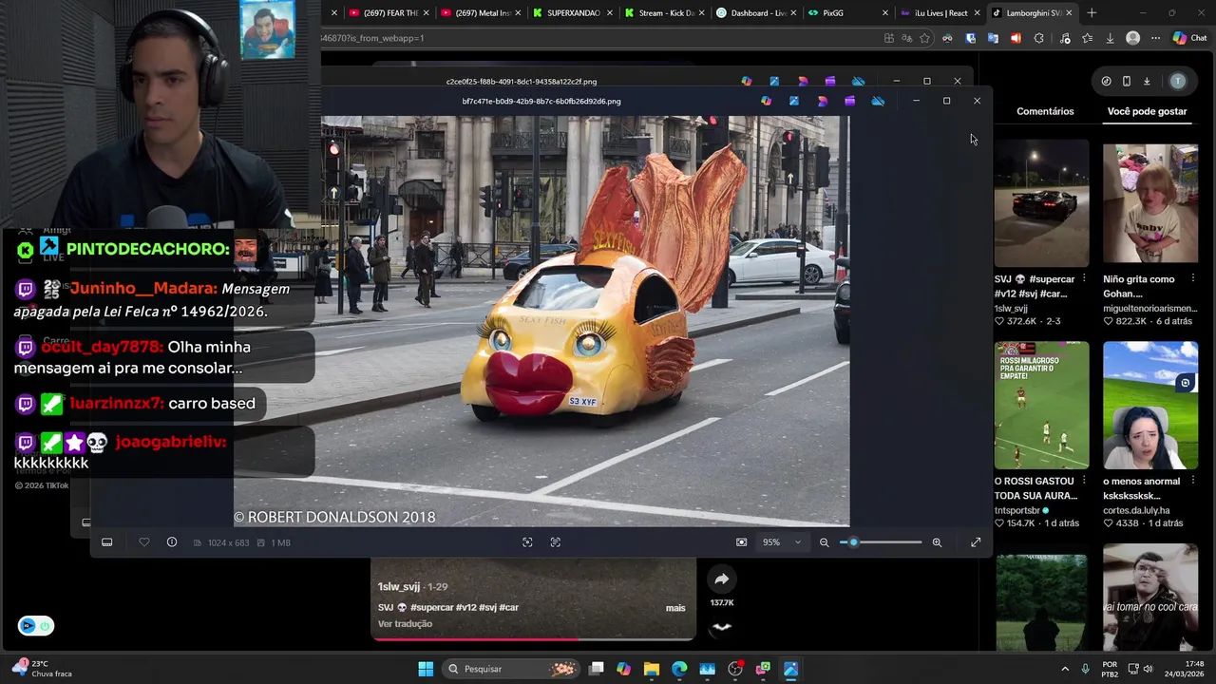Open the SVJ supercar video thumbnail
The image size is (1216, 684).
click(1041, 203)
